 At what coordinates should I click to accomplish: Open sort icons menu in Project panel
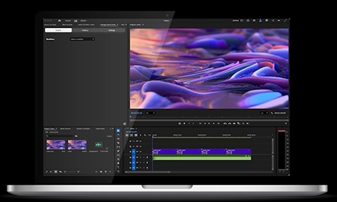78,172
